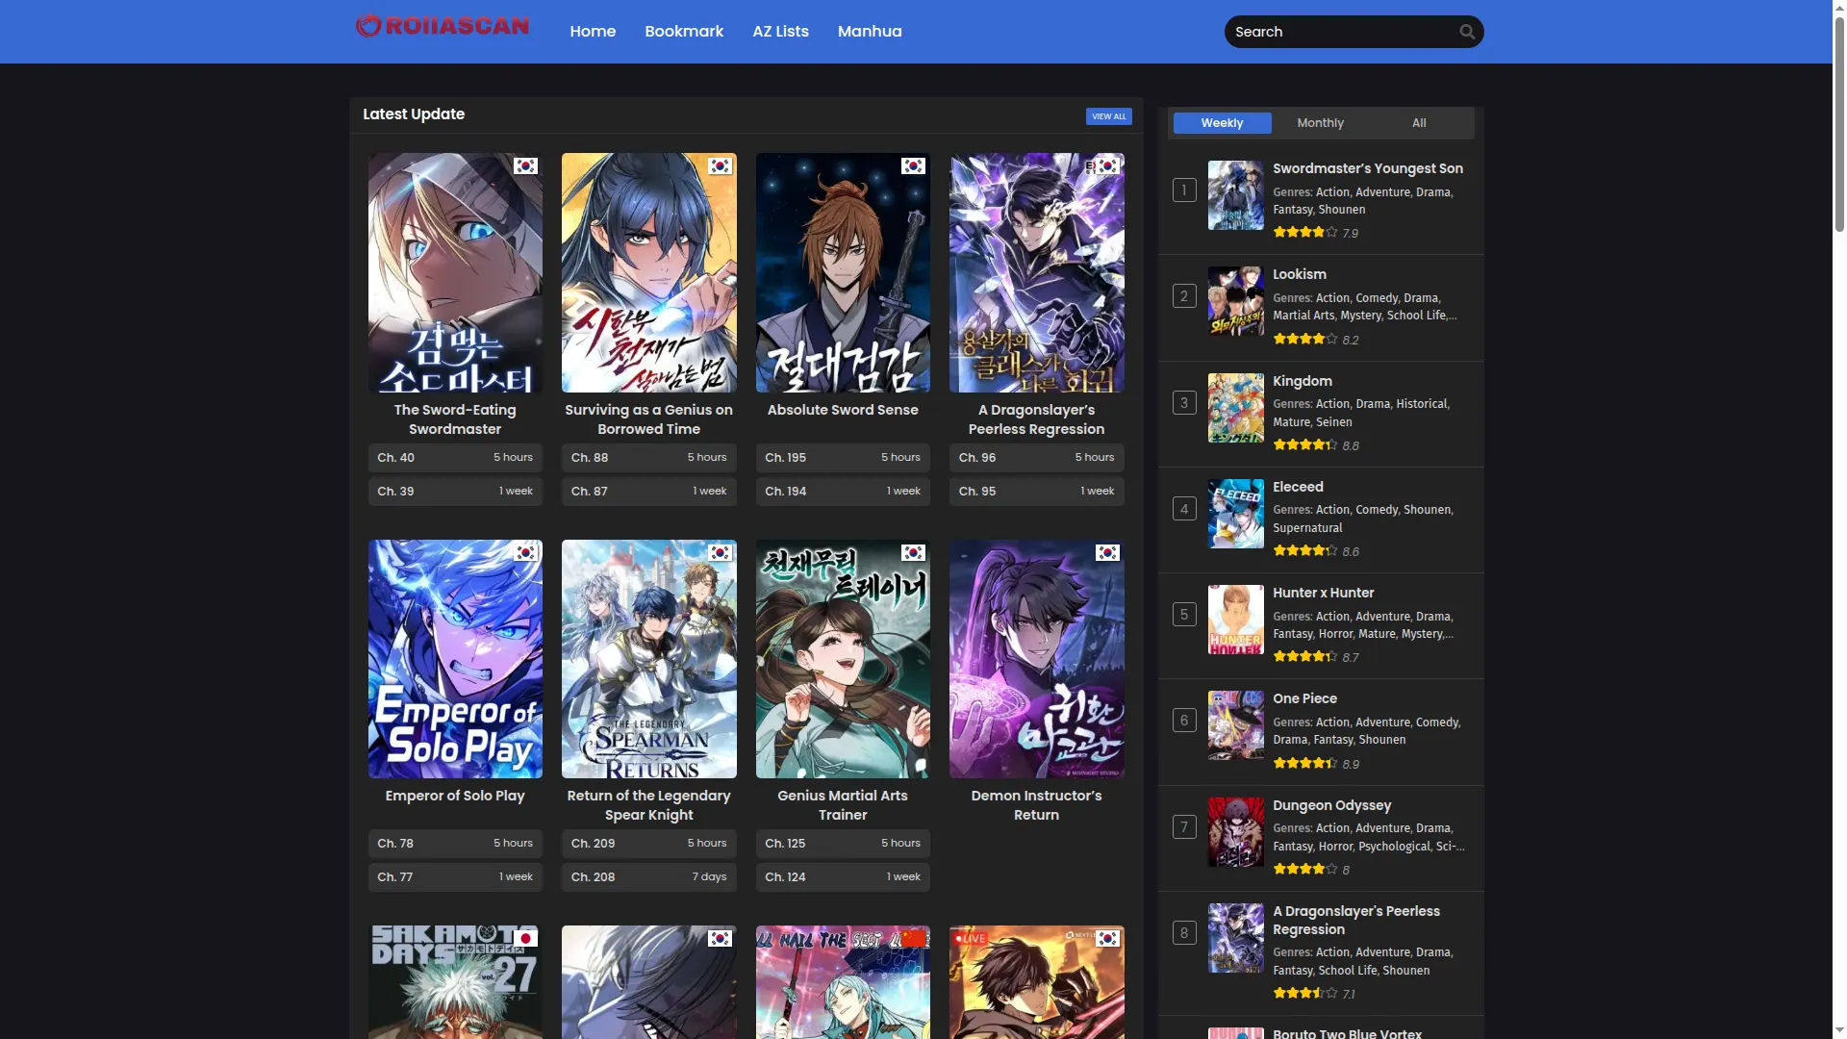Click the Return of the Legendary Spear Knight cover
Viewport: 1847px width, 1039px height.
[x=649, y=659]
